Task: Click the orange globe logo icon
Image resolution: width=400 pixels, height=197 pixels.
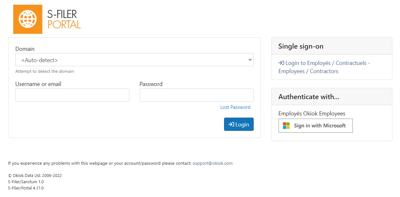Action: [x=28, y=19]
